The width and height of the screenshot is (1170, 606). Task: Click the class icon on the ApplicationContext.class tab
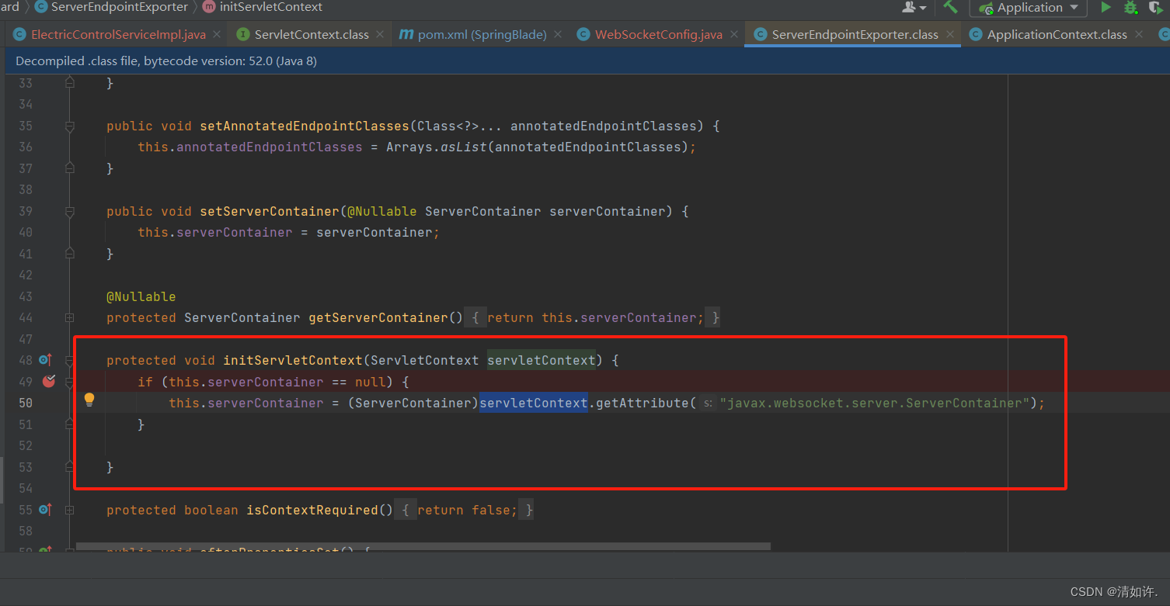click(975, 35)
